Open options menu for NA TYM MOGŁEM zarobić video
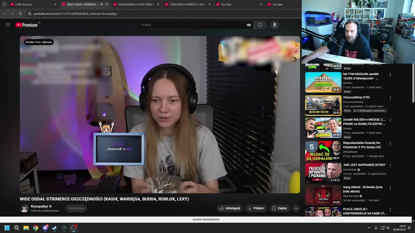 click(390, 75)
